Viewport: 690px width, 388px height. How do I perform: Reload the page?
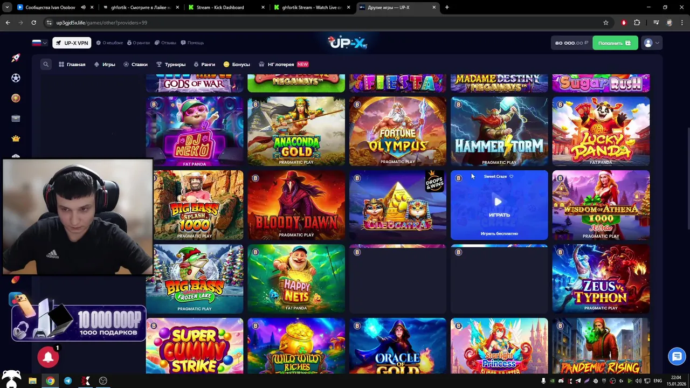[x=33, y=23]
